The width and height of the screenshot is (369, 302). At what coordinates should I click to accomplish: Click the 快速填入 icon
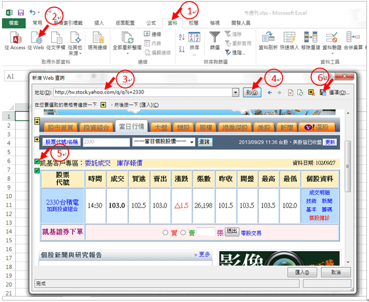click(x=289, y=37)
